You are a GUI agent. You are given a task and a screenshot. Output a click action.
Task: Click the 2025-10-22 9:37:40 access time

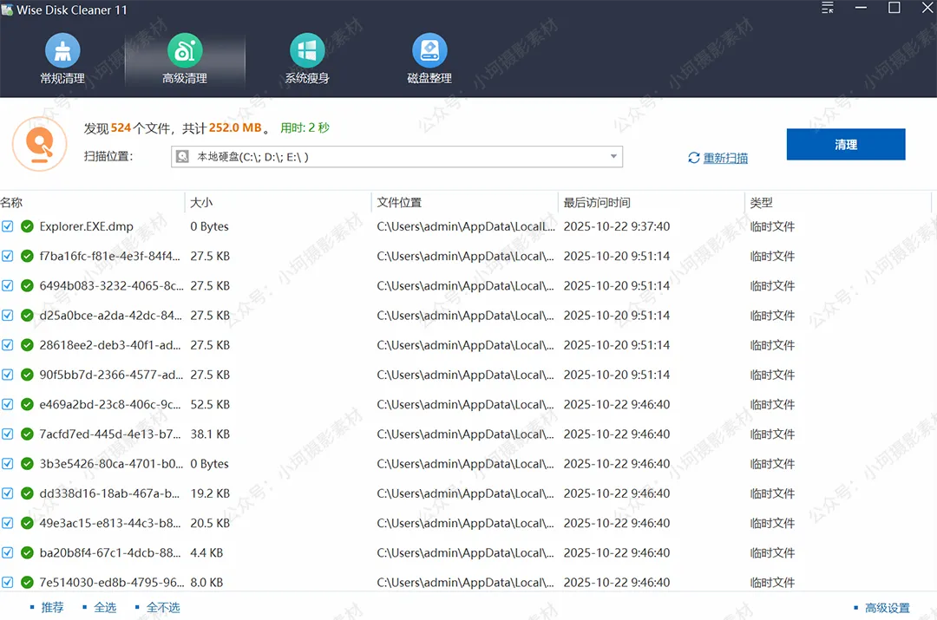coord(617,226)
